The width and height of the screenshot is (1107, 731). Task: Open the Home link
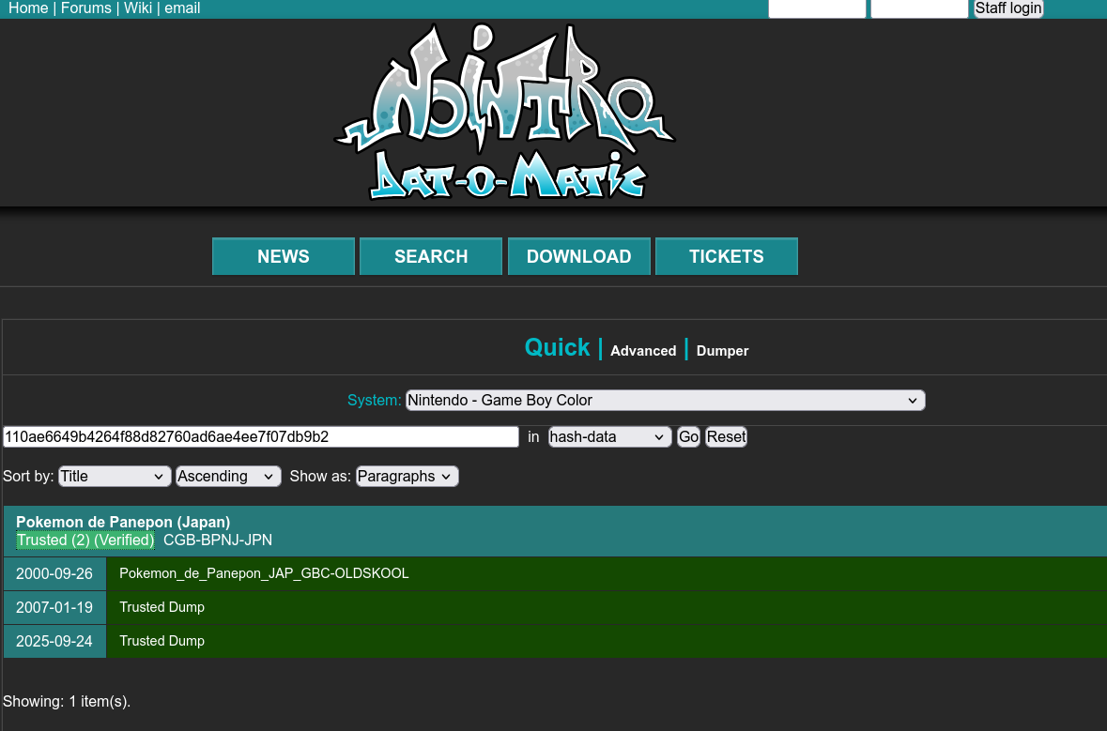pos(28,8)
